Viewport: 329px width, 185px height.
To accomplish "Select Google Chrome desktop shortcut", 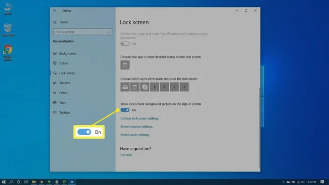I will tap(8, 53).
